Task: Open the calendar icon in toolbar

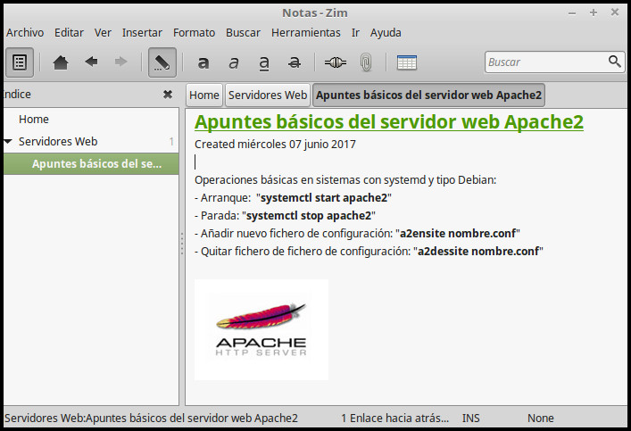Action: 407,62
